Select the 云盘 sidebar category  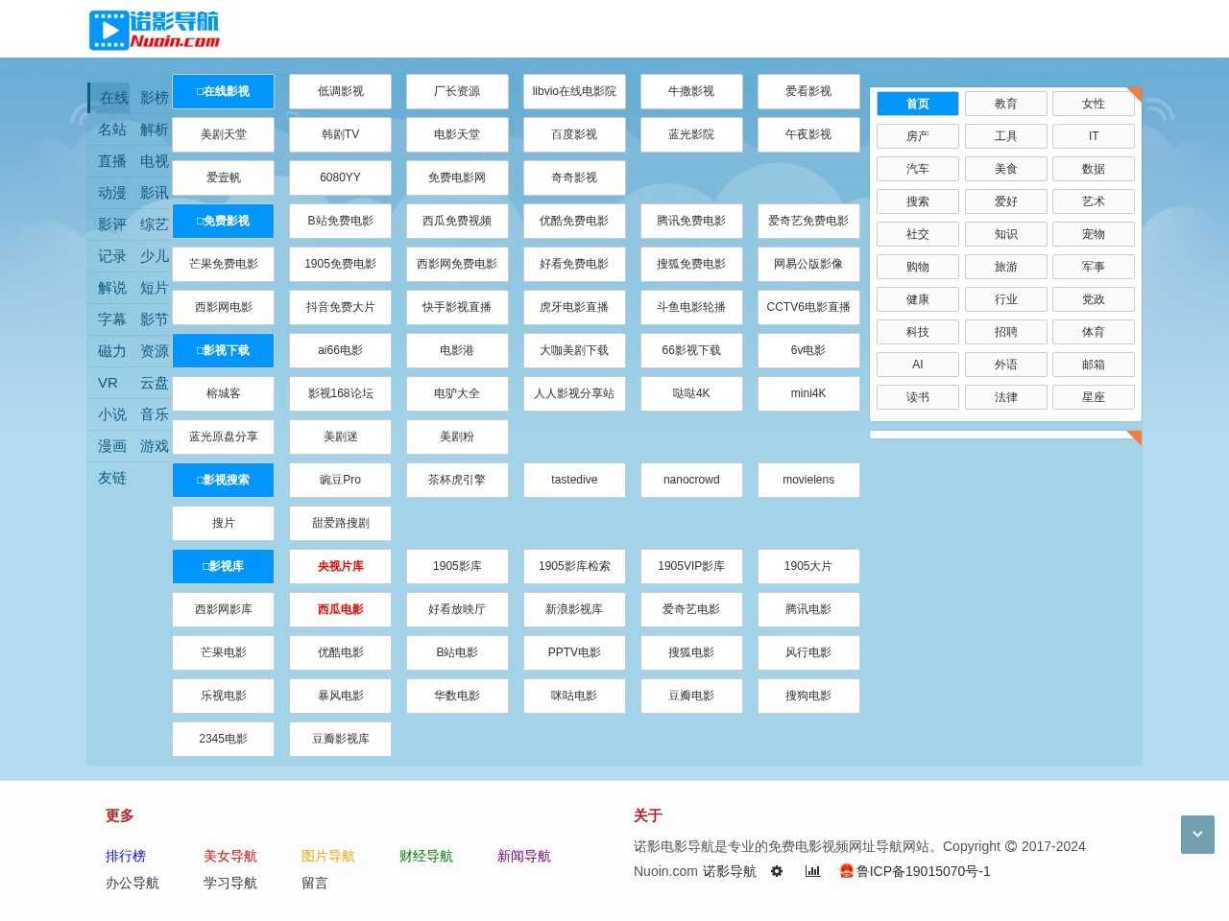[x=154, y=383]
